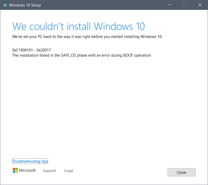
Task: Click the error code 0xC1900101 - 0x20017
Action: pyautogui.click(x=31, y=50)
